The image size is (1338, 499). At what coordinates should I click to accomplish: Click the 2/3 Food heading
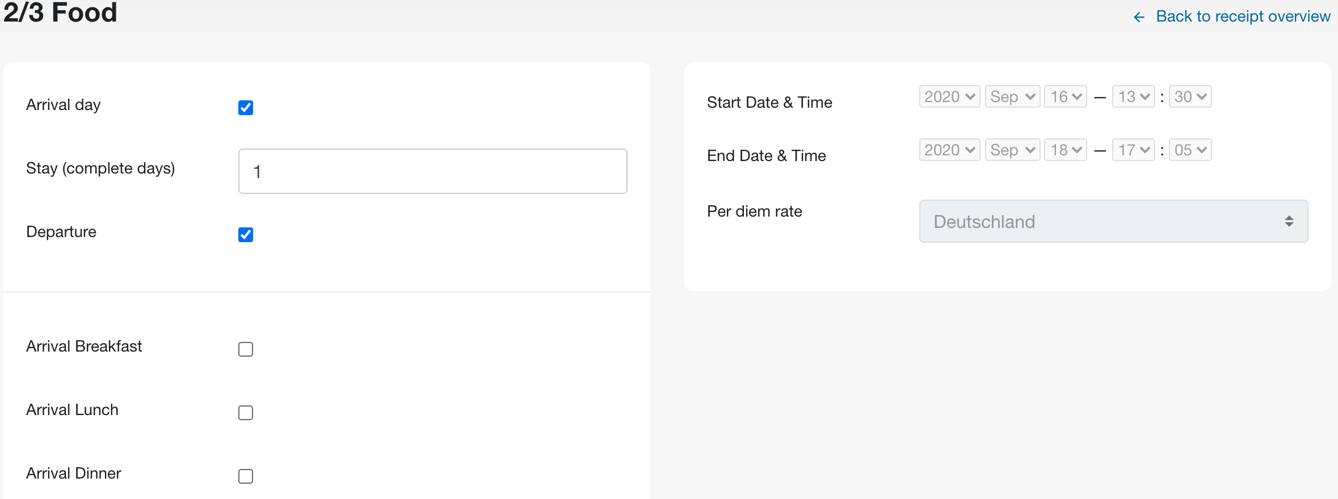60,12
